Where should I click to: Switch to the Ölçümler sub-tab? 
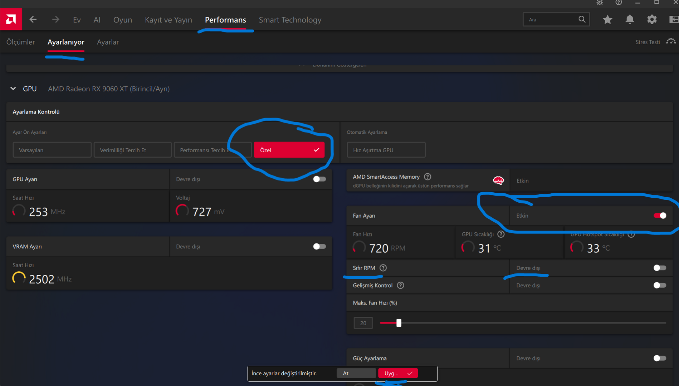[x=21, y=42]
